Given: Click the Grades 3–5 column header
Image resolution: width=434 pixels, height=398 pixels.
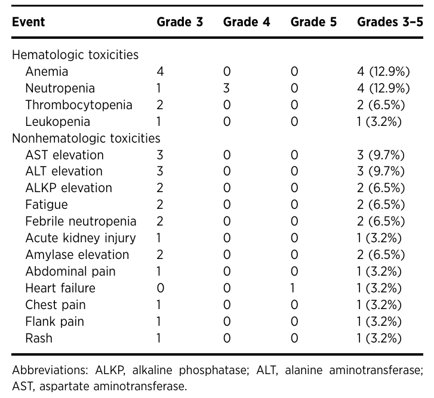Looking at the screenshot, I should tap(390, 22).
